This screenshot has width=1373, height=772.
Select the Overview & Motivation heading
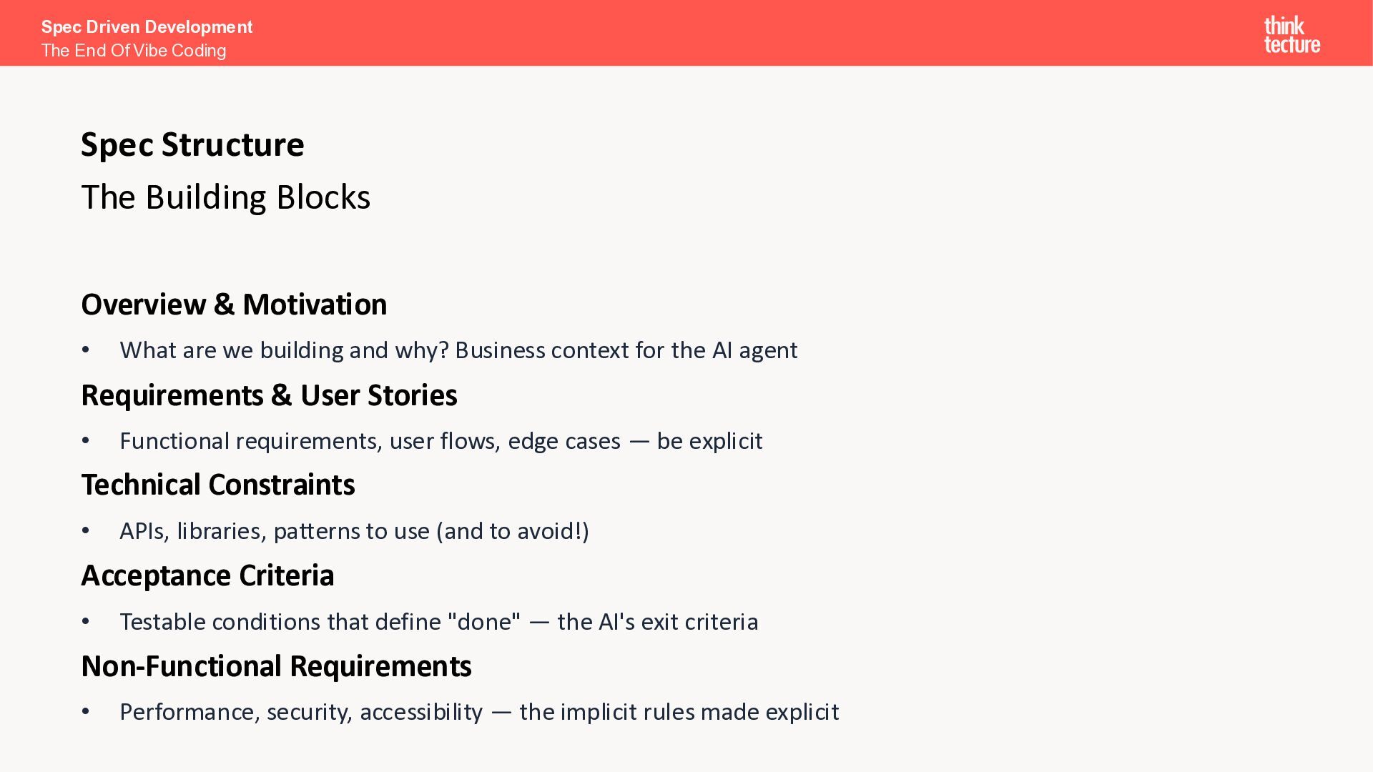[x=234, y=305]
